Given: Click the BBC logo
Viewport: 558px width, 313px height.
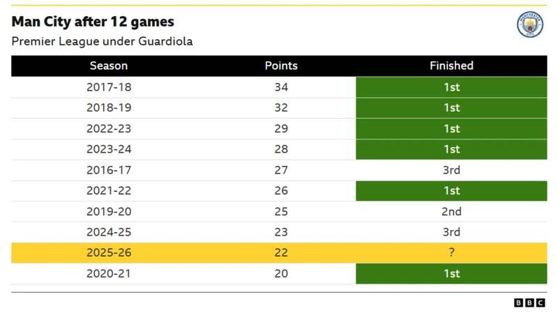Looking at the screenshot, I should (530, 303).
